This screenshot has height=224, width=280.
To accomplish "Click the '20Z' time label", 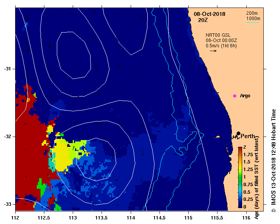I will tap(203, 20).
